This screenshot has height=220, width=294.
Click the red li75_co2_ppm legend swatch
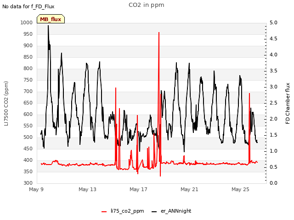click(104, 212)
